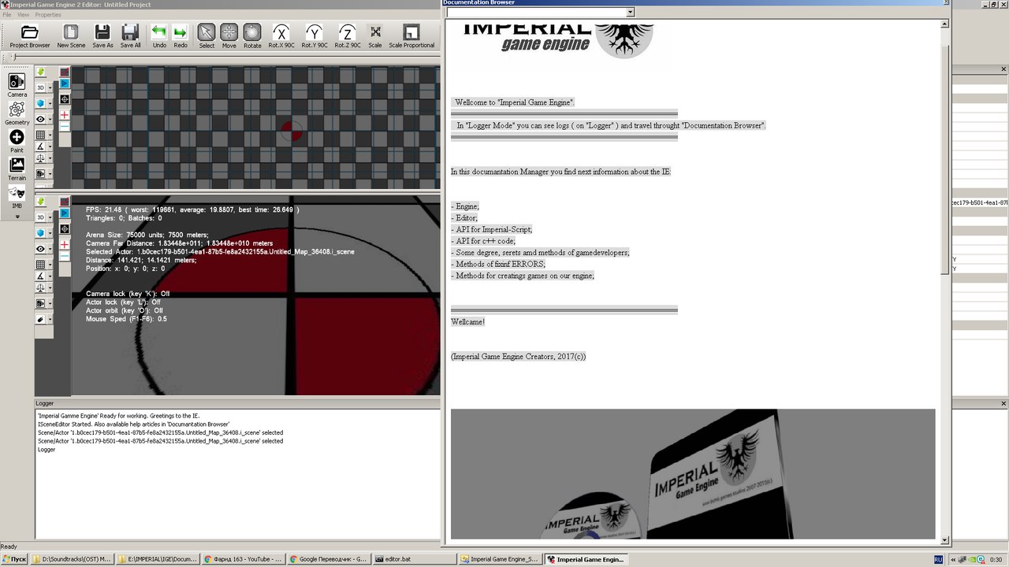Click red plus icon in top viewport
This screenshot has width=1009, height=567.
pyautogui.click(x=65, y=115)
